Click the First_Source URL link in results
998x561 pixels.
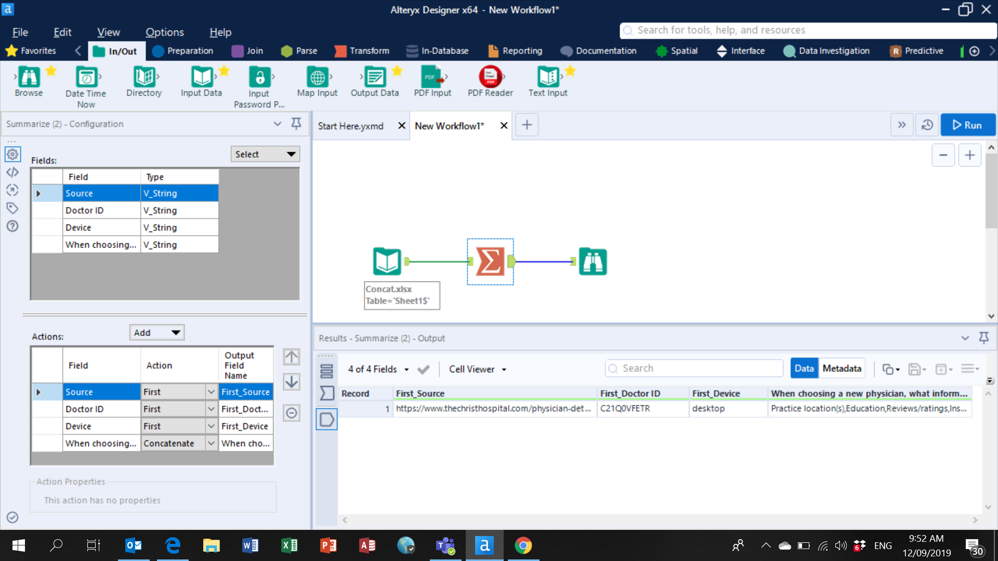pyautogui.click(x=493, y=408)
